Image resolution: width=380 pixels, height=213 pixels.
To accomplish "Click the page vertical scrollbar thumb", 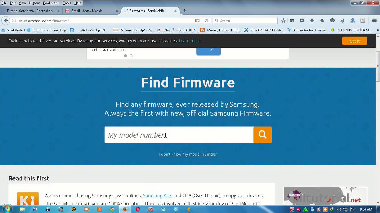I will click(x=378, y=67).
